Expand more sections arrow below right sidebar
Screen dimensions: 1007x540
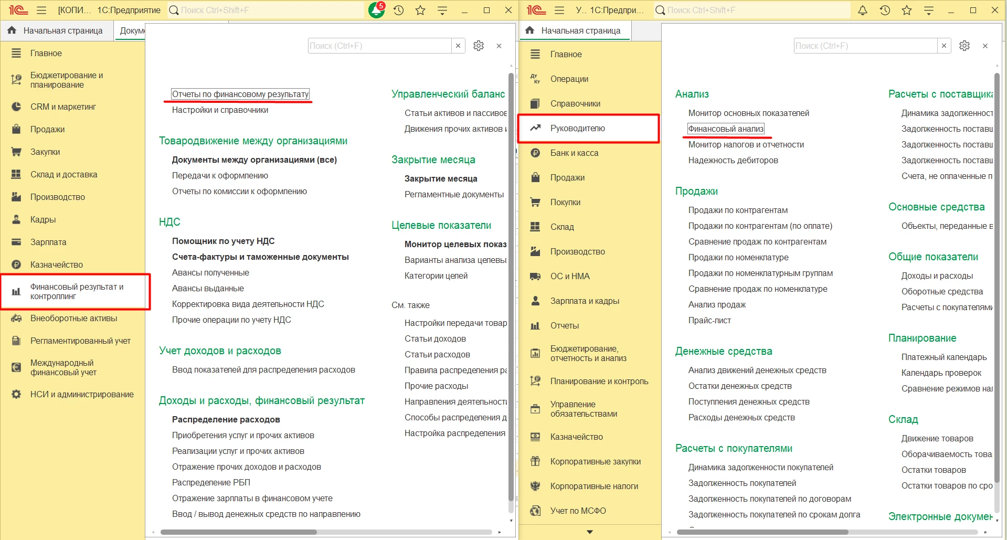point(590,532)
